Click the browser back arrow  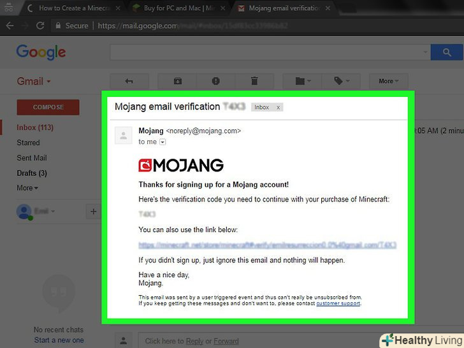[10, 25]
